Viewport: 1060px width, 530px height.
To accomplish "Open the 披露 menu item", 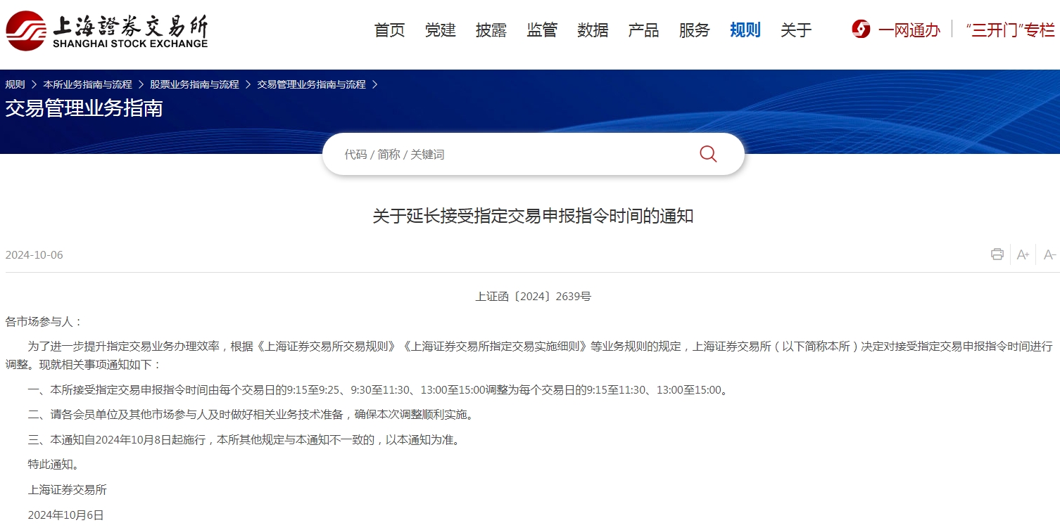I will 491,30.
